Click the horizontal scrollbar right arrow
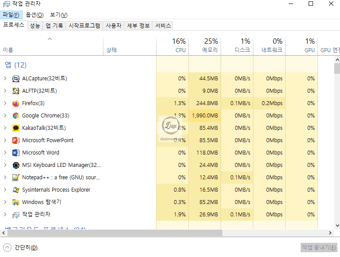The width and height of the screenshot is (340, 257). [330, 233]
